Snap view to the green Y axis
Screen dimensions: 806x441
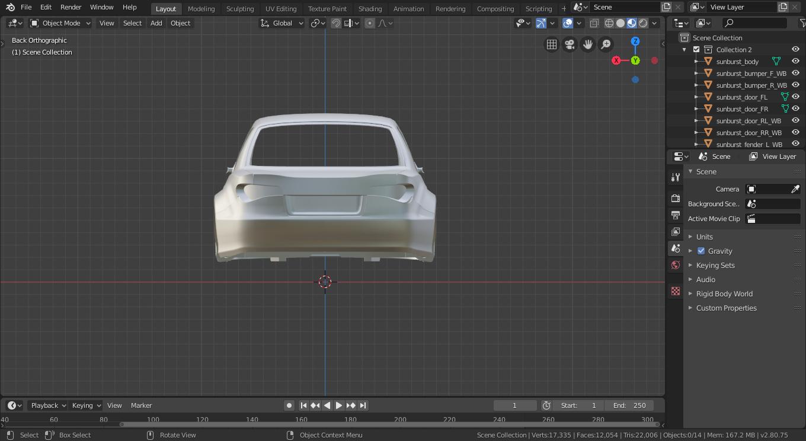[x=635, y=60]
